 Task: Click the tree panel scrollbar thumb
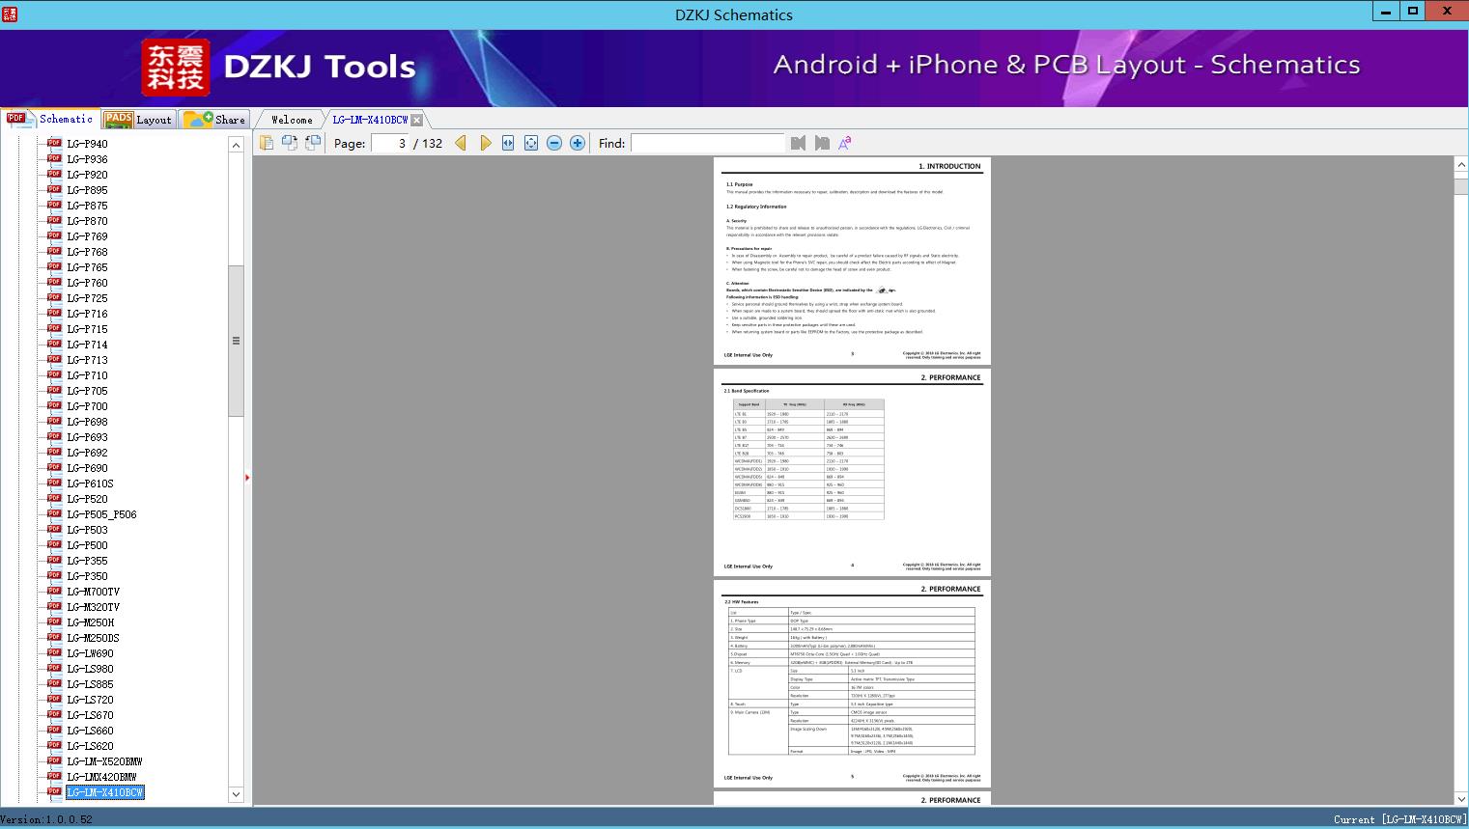236,341
